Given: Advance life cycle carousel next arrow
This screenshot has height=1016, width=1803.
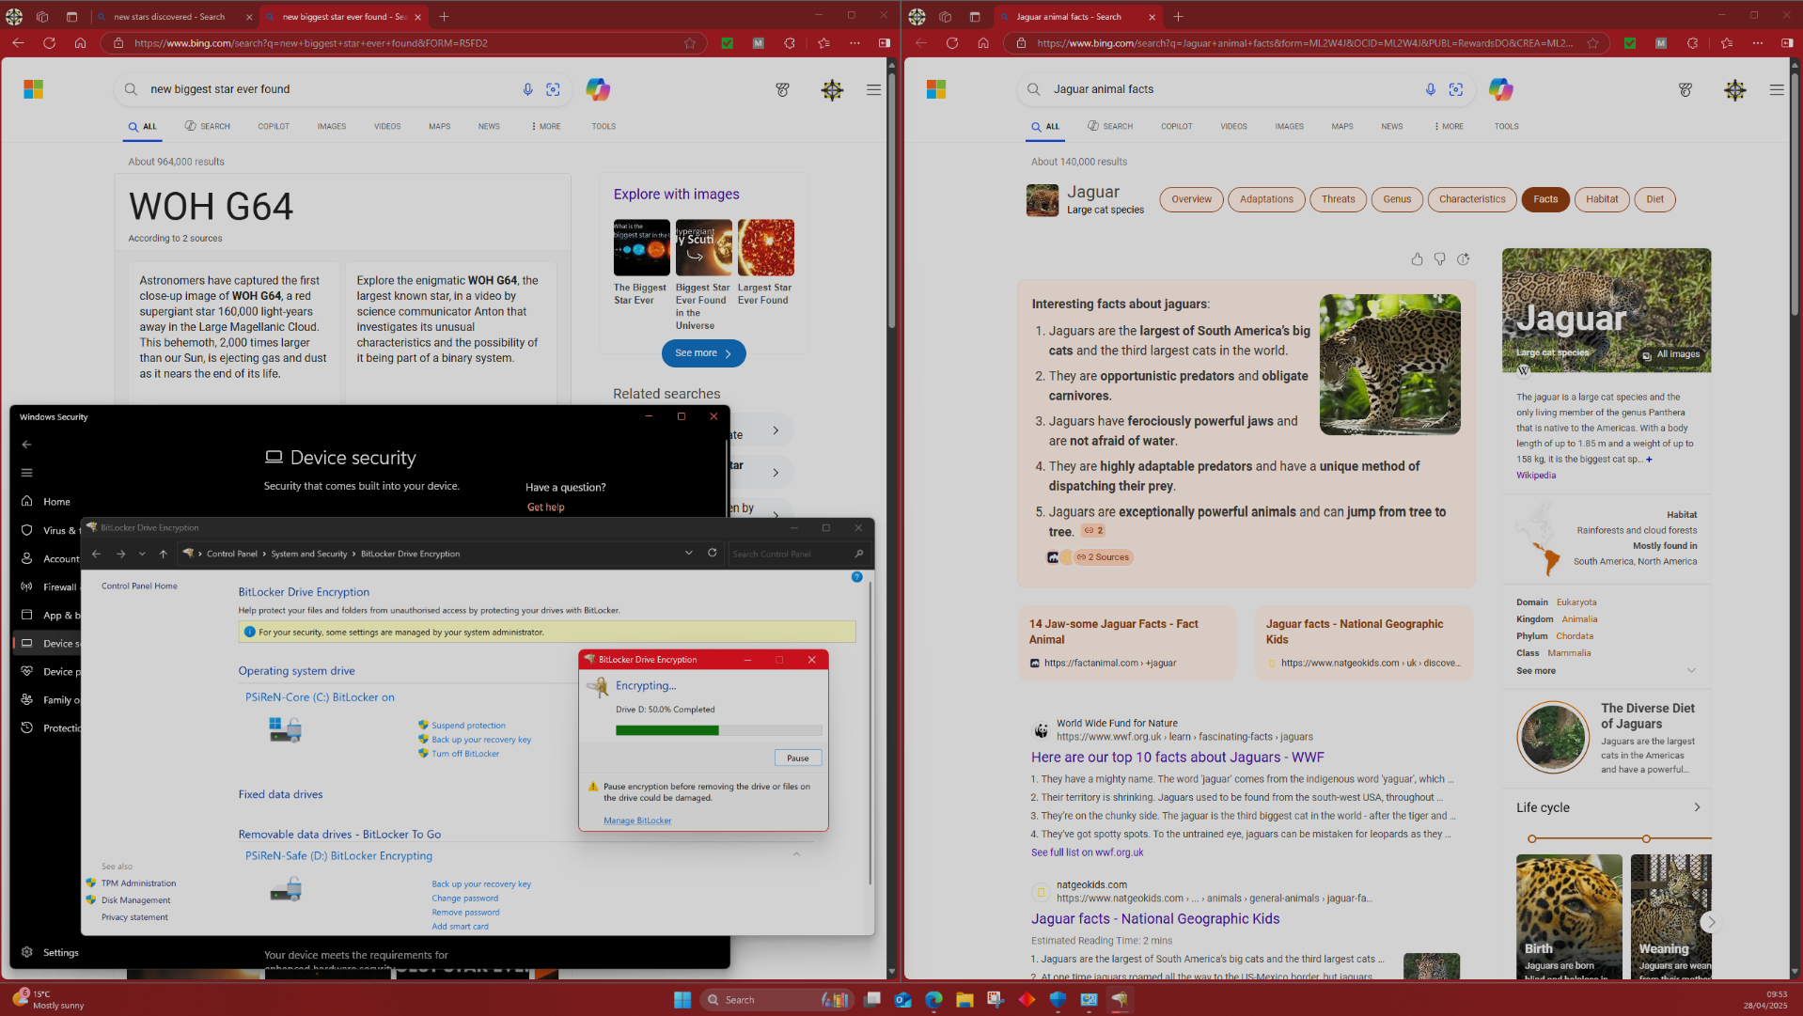Looking at the screenshot, I should click(1711, 922).
